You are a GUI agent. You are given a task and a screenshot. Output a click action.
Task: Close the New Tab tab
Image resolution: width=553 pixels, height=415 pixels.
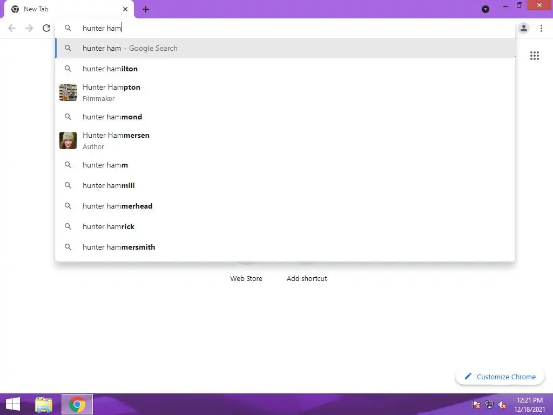click(125, 9)
